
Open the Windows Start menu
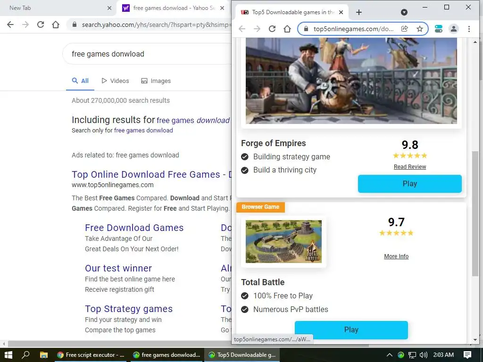(x=8, y=355)
